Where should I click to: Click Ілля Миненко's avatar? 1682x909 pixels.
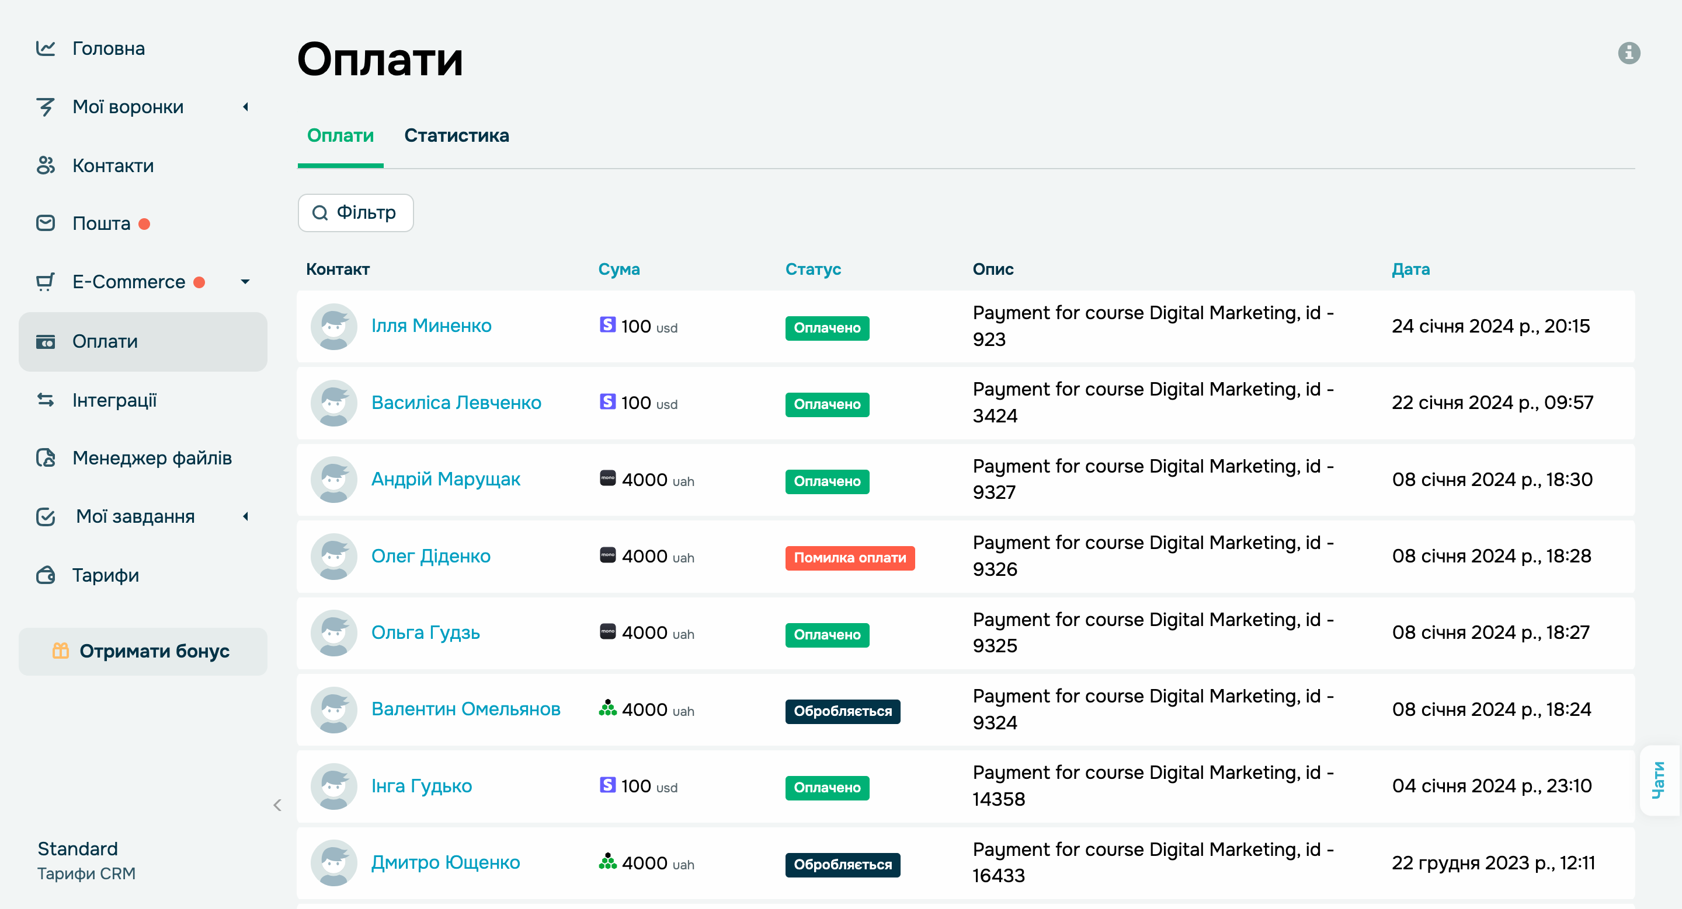333,326
